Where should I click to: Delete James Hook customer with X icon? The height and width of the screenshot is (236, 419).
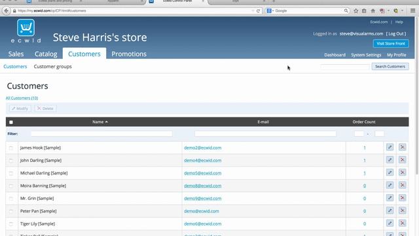pyautogui.click(x=402, y=147)
